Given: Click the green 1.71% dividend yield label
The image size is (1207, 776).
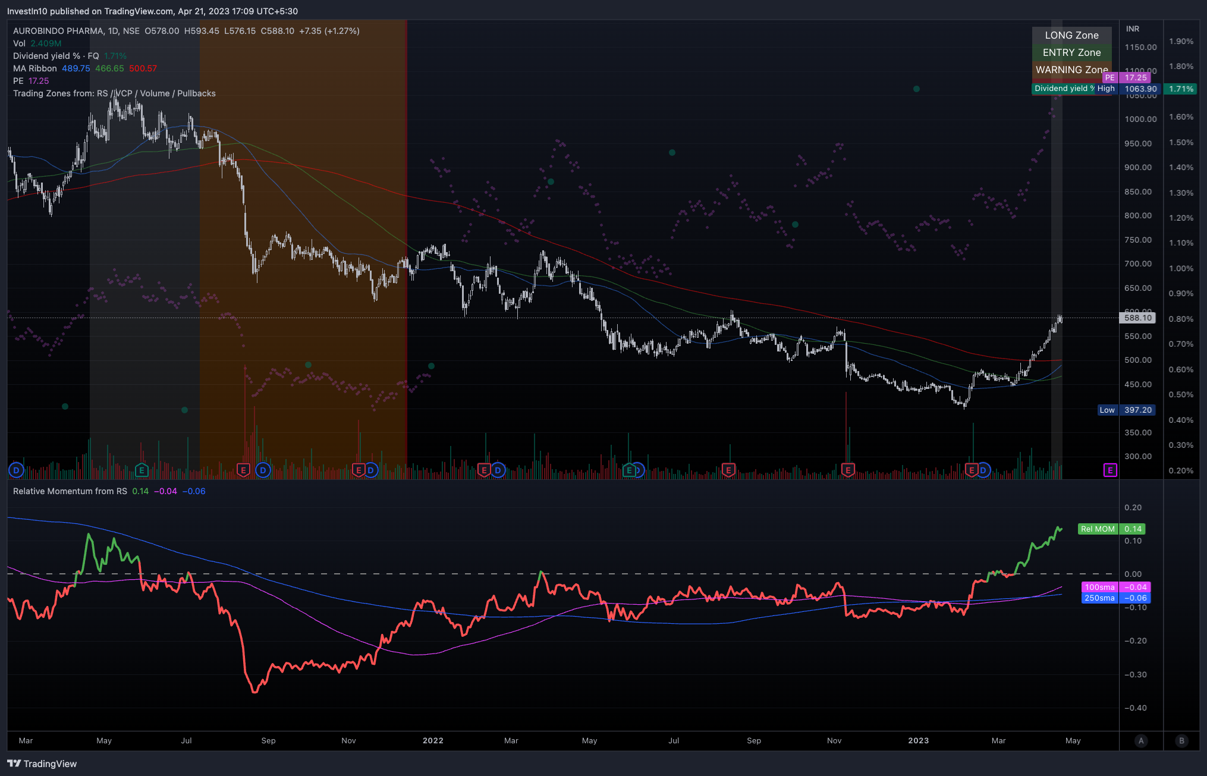Looking at the screenshot, I should click(x=1181, y=89).
